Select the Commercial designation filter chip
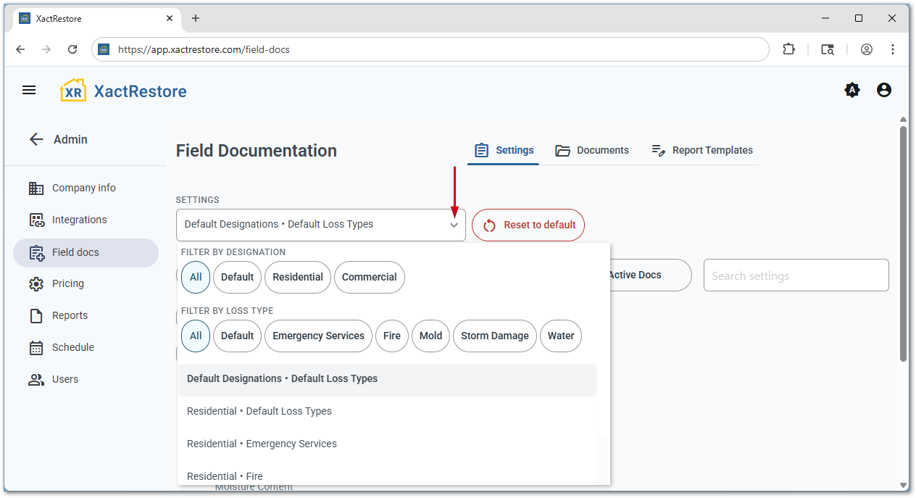 pyautogui.click(x=369, y=277)
